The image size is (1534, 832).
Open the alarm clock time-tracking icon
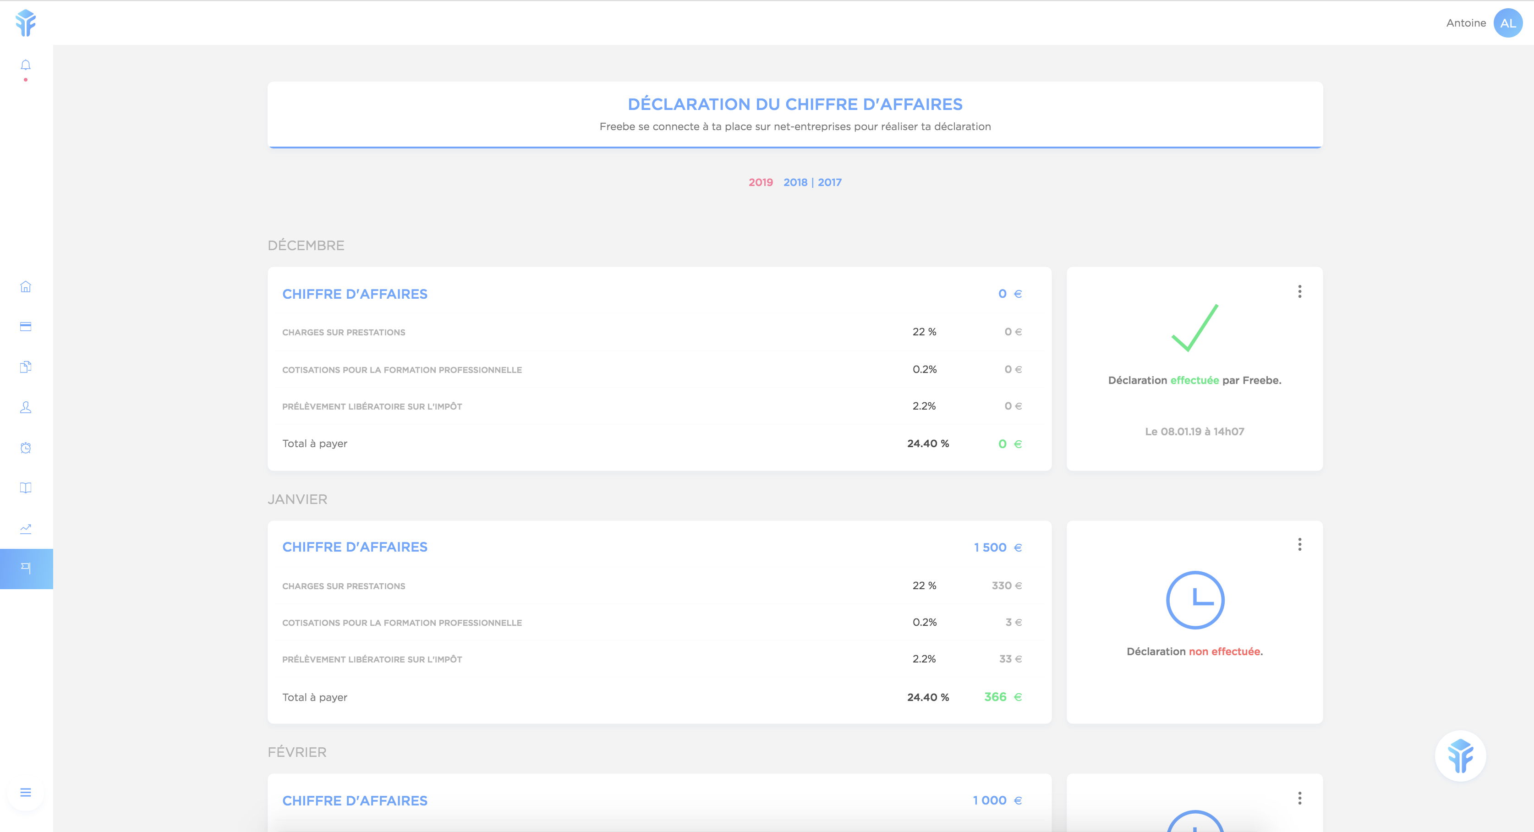click(26, 447)
